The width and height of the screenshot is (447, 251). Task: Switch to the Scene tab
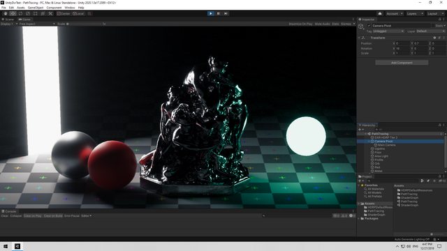pos(8,20)
